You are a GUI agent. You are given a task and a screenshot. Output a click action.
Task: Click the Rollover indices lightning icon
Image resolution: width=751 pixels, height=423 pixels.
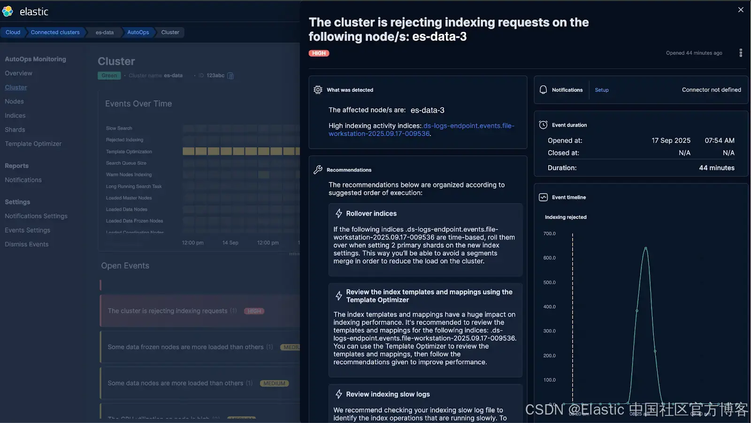(x=339, y=213)
